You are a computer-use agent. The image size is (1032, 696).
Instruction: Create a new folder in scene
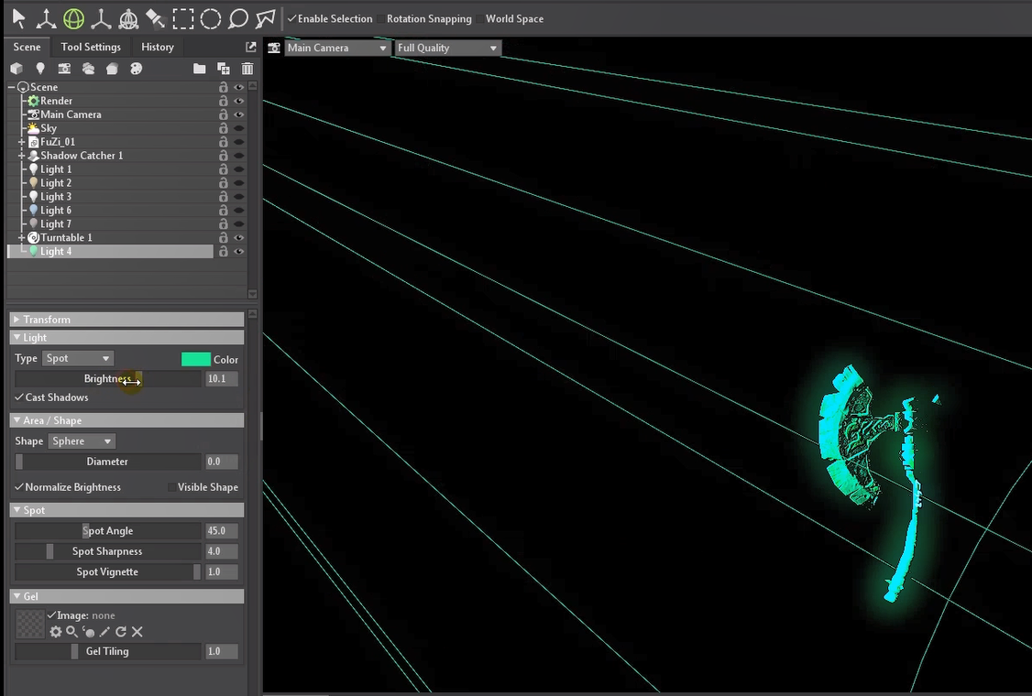coord(199,69)
